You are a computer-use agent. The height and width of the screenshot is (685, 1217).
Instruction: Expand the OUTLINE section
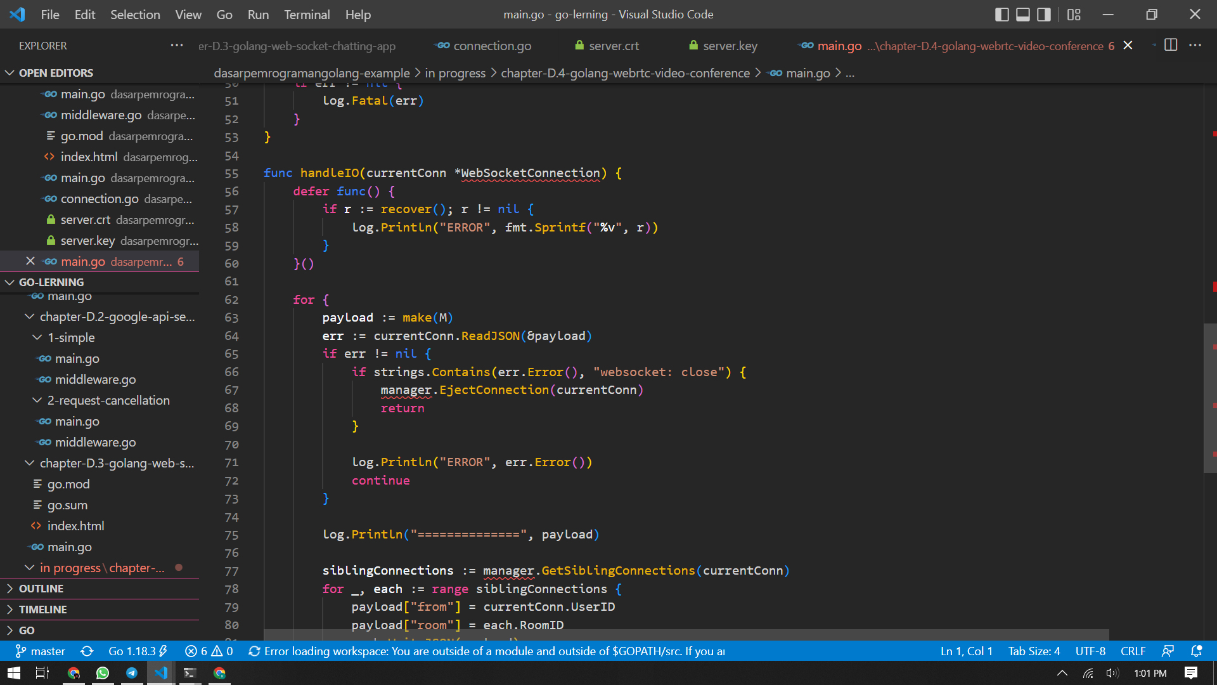[x=41, y=589]
